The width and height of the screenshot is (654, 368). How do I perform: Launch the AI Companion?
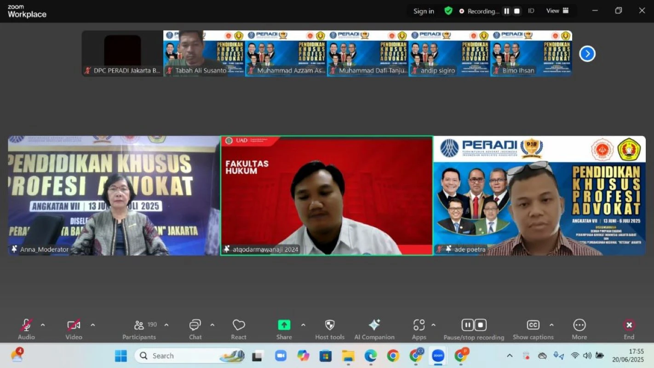coord(374,329)
